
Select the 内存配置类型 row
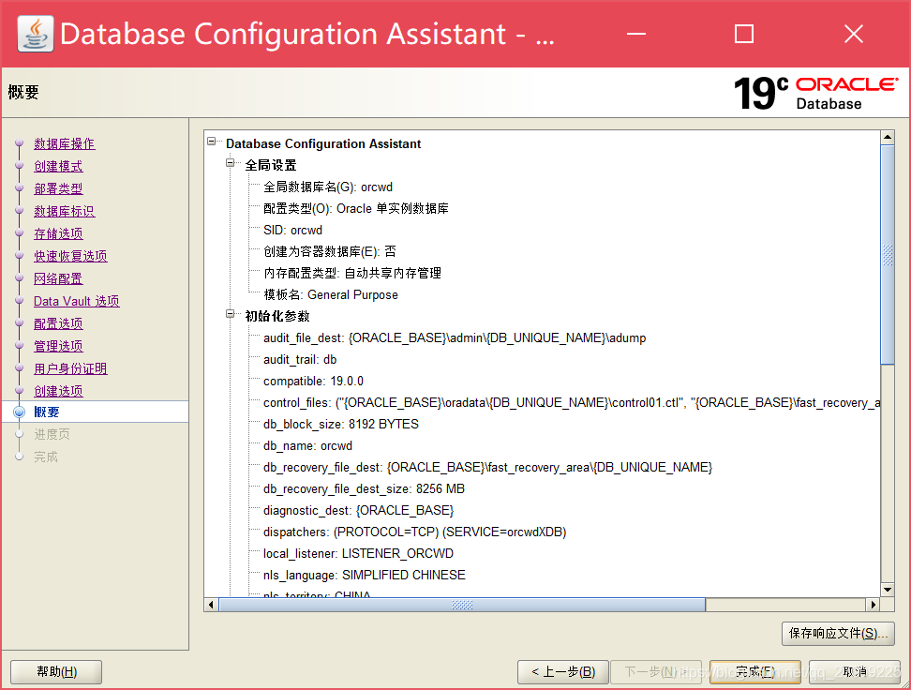click(352, 273)
